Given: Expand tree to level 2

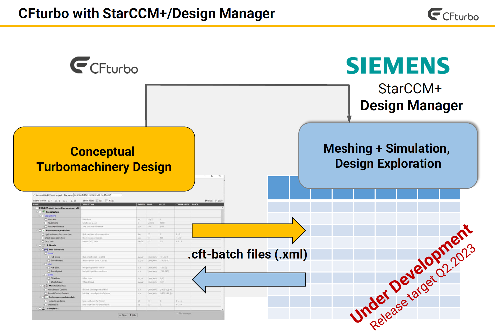Looking at the screenshot, I should click(x=58, y=201).
